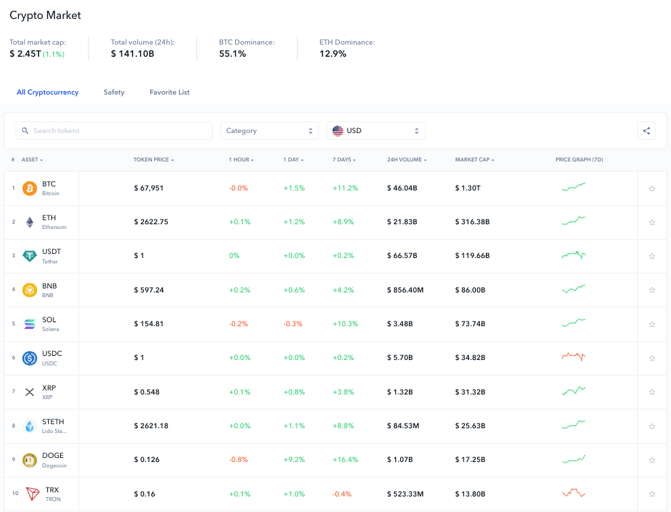This screenshot has width=671, height=512.
Task: Favorite BTC with its star
Action: [652, 188]
